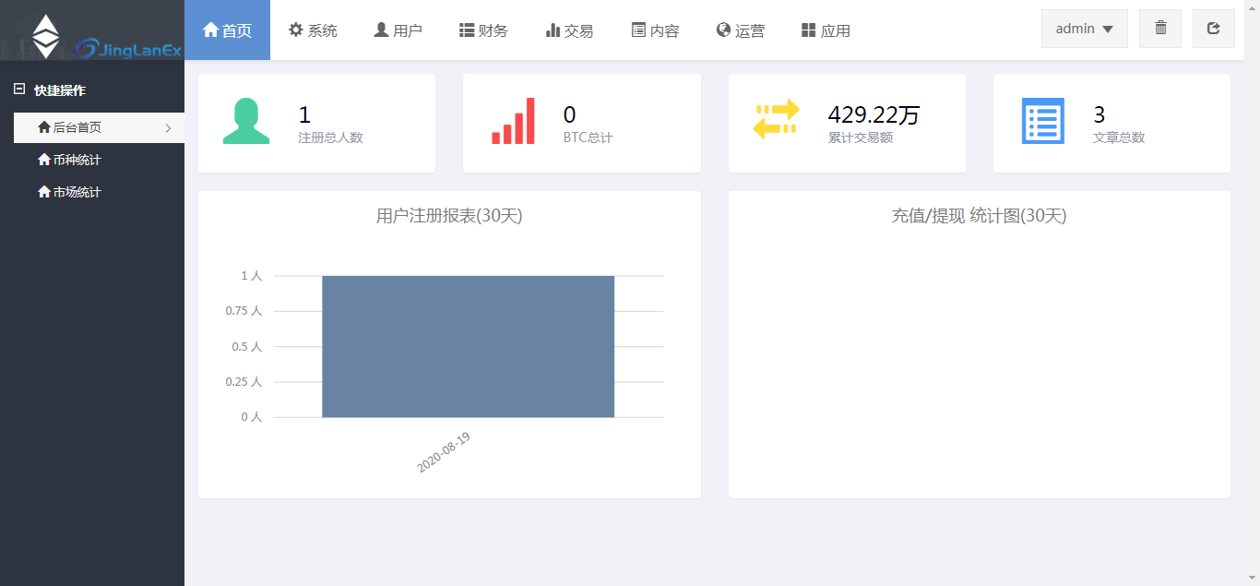Open the admin dropdown menu
The width and height of the screenshot is (1260, 586).
1084,29
